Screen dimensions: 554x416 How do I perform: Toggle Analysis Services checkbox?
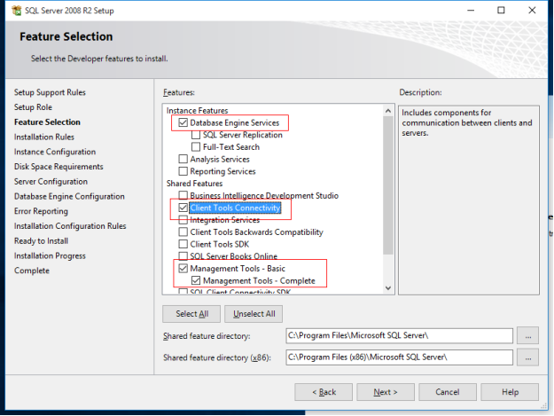tap(183, 160)
